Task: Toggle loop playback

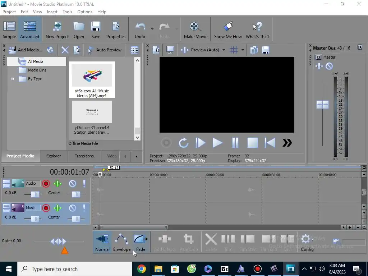Action: pos(183,143)
